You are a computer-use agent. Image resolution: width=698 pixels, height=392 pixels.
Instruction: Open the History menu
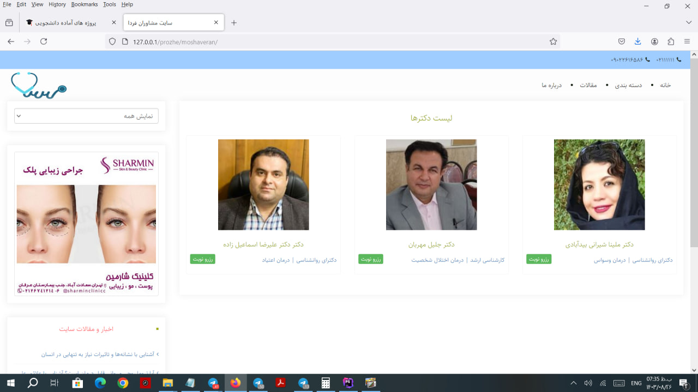[x=57, y=4]
